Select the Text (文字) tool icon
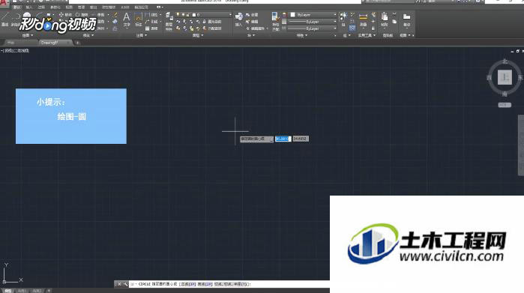524x293 pixels. coord(127,19)
